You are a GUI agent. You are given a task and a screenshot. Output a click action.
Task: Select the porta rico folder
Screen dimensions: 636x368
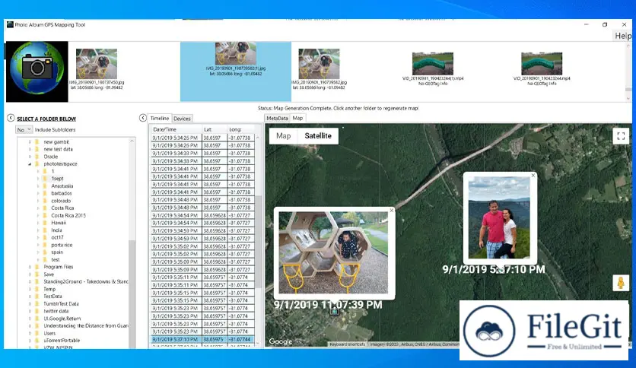[62, 245]
